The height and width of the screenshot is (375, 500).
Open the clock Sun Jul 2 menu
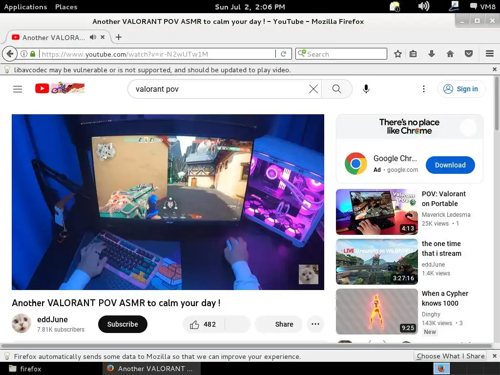click(250, 7)
